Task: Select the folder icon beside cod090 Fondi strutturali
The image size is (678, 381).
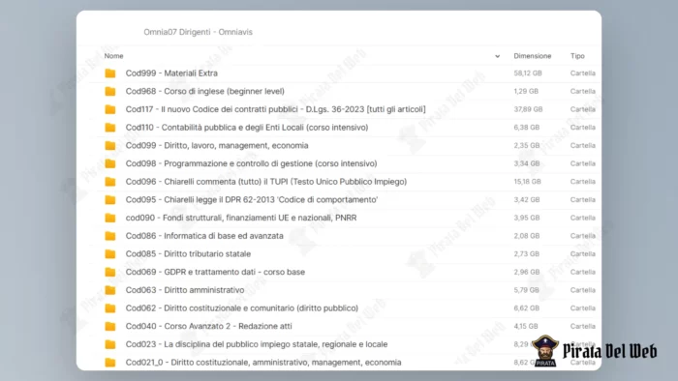Action: [110, 218]
